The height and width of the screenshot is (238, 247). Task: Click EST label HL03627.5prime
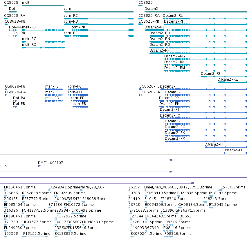(x=37, y=222)
